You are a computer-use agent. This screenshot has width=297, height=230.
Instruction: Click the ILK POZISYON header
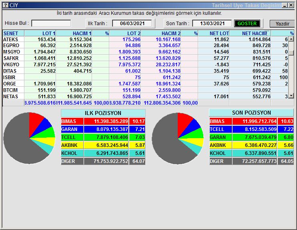pyautogui.click(x=103, y=113)
